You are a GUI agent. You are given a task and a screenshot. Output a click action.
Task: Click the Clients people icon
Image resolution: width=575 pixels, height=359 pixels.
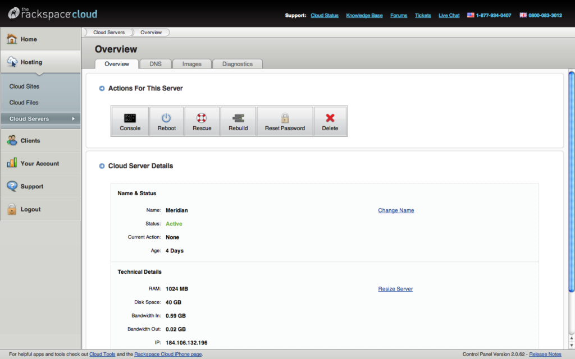click(12, 140)
